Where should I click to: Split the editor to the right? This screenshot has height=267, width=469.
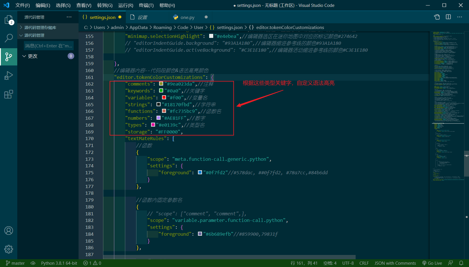(448, 17)
